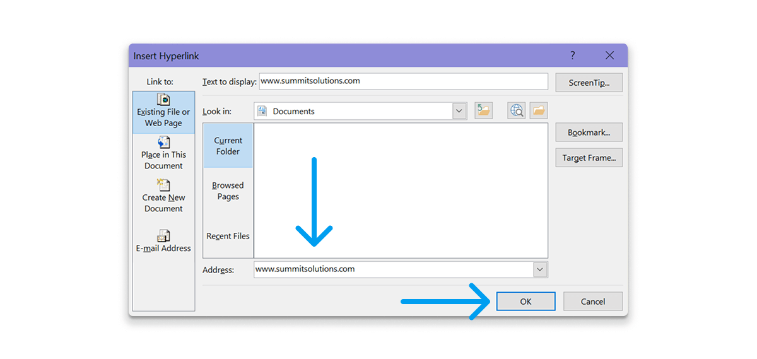This screenshot has height=359, width=757.
Task: Click the Look in Documents combo box
Action: (360, 111)
